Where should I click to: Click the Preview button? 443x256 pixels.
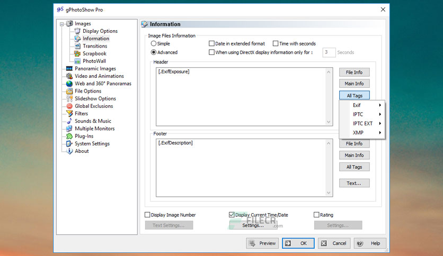coord(262,243)
